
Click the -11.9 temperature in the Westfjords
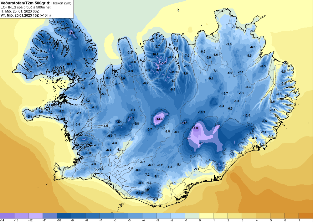[x=71, y=33]
